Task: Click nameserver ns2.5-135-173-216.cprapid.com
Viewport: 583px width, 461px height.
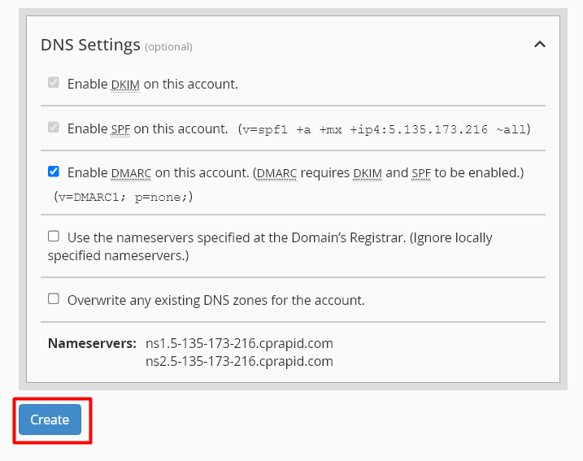Action: click(239, 361)
